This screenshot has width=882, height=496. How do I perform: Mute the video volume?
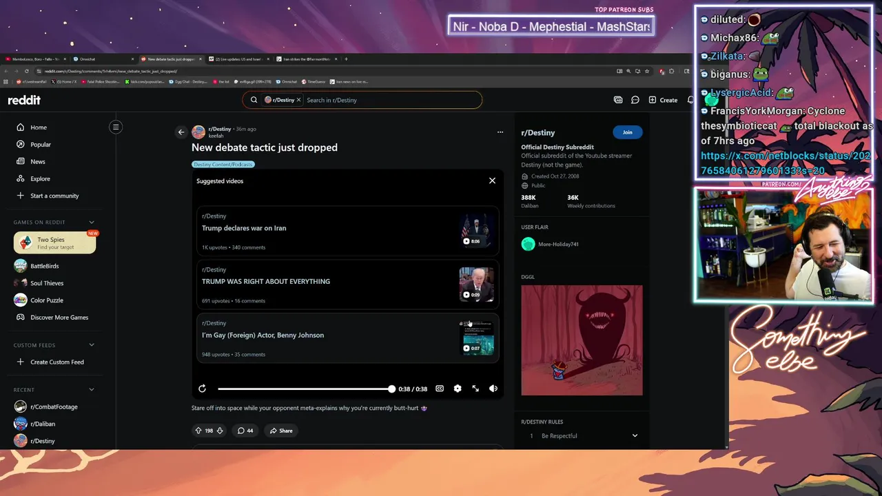pyautogui.click(x=493, y=389)
